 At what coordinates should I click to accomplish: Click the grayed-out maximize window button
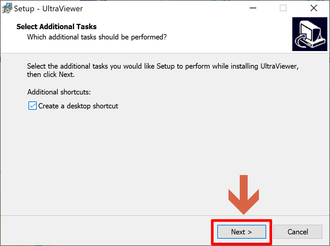click(x=283, y=8)
